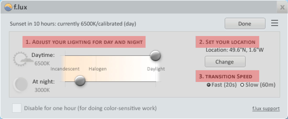Viewport: 288px width, 119px height.
Task: Click the Done button
Action: coord(245,23)
